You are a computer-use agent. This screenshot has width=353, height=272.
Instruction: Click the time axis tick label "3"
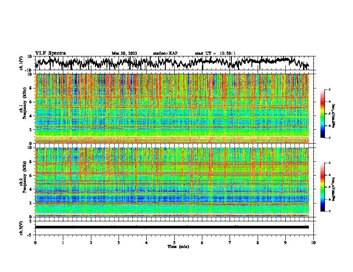click(x=119, y=243)
